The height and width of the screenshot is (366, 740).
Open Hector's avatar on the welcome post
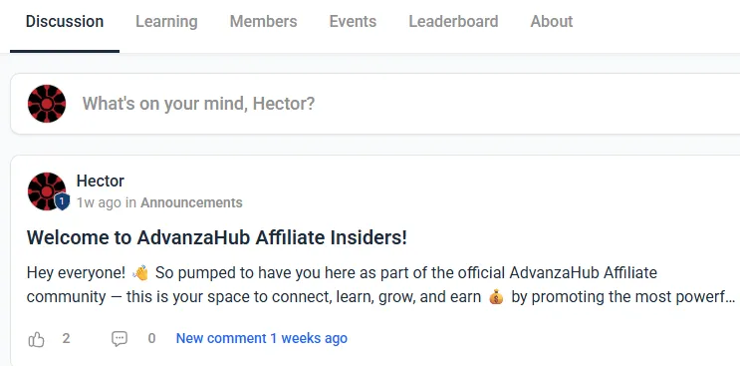(x=47, y=191)
